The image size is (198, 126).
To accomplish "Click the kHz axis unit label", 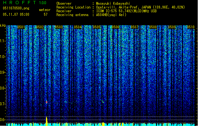I will pos(3,26).
